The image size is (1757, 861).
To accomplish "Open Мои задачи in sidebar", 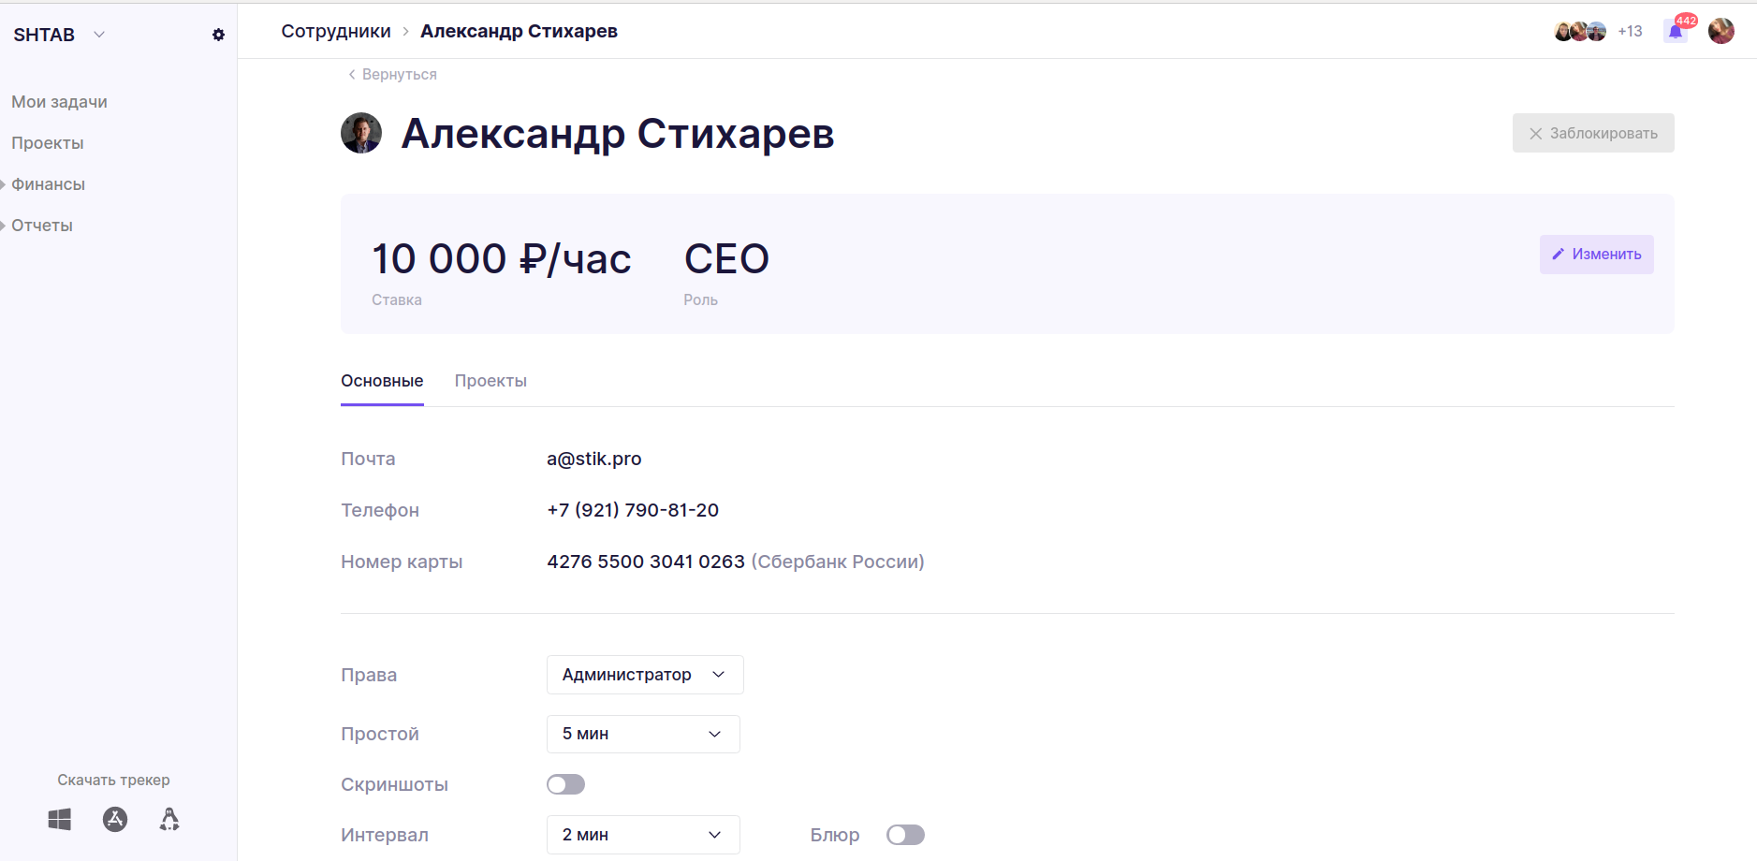I will [x=59, y=102].
